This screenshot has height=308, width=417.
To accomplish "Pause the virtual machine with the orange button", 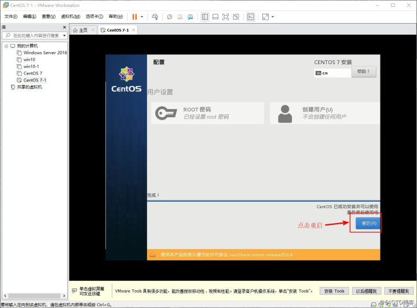I will [x=134, y=17].
